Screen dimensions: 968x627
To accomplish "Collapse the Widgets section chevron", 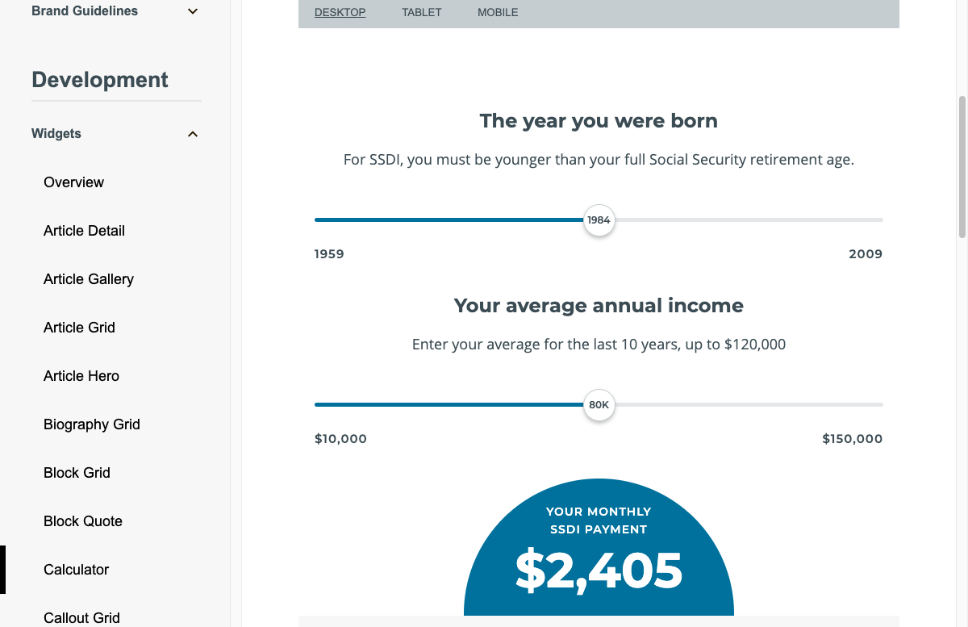I will [x=192, y=134].
